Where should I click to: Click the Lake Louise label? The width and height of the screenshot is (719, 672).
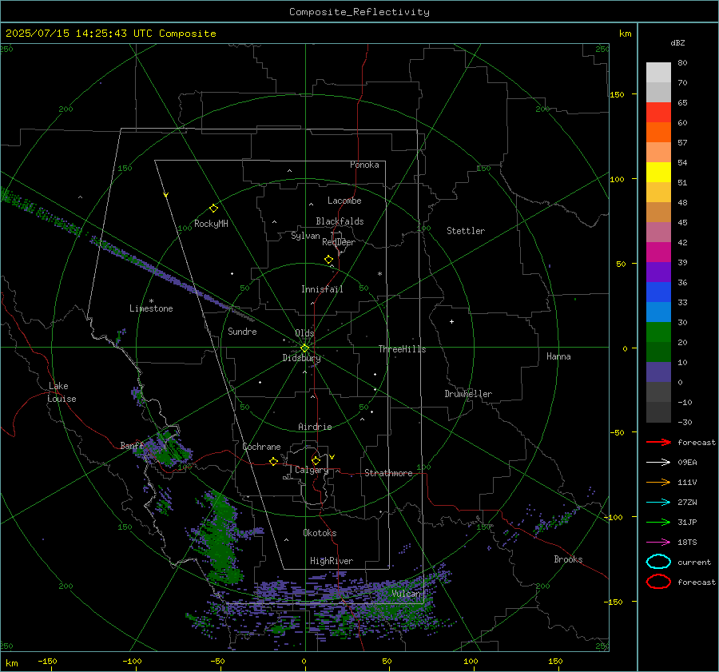point(62,392)
